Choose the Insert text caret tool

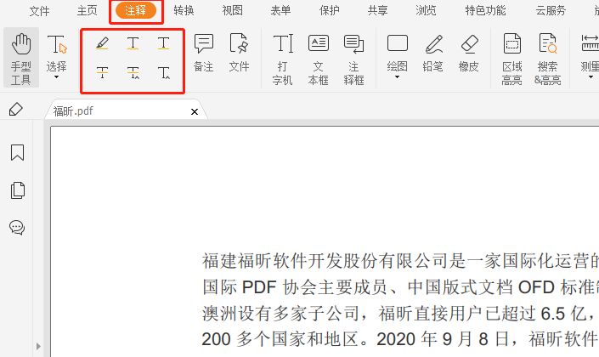coord(164,74)
